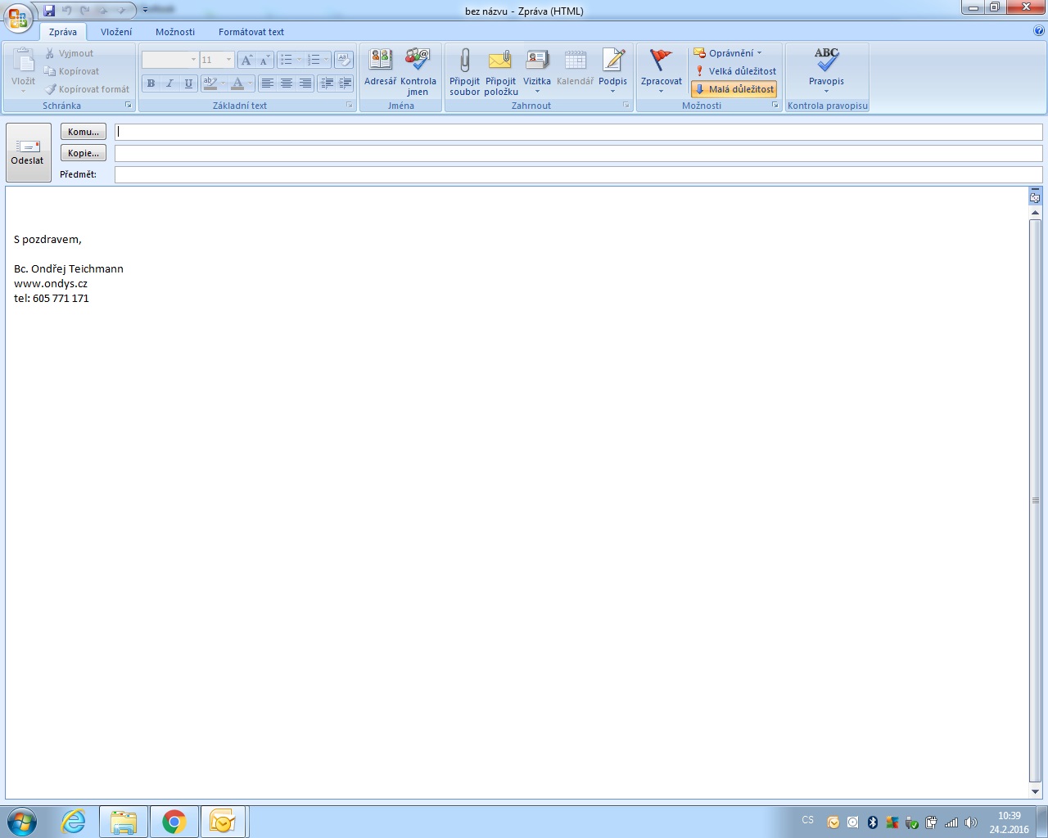Open the Oprávnění permissions dropdown
The height and width of the screenshot is (838, 1048).
click(x=759, y=53)
